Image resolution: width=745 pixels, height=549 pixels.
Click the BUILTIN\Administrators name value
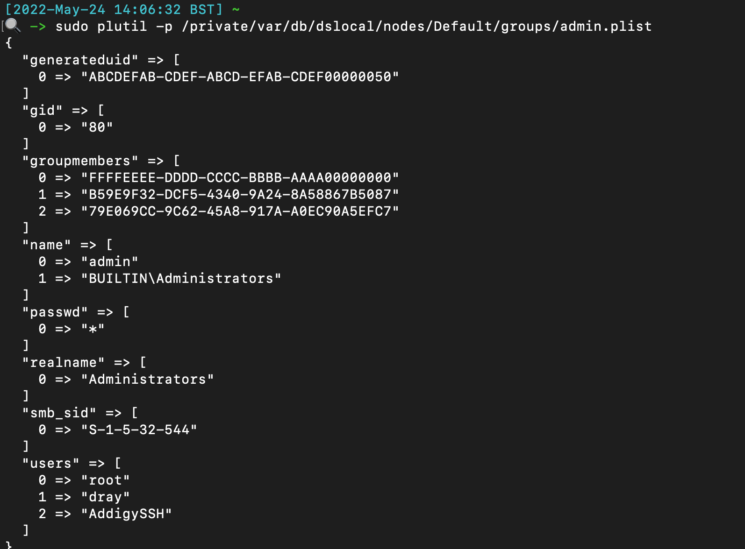pyautogui.click(x=181, y=278)
